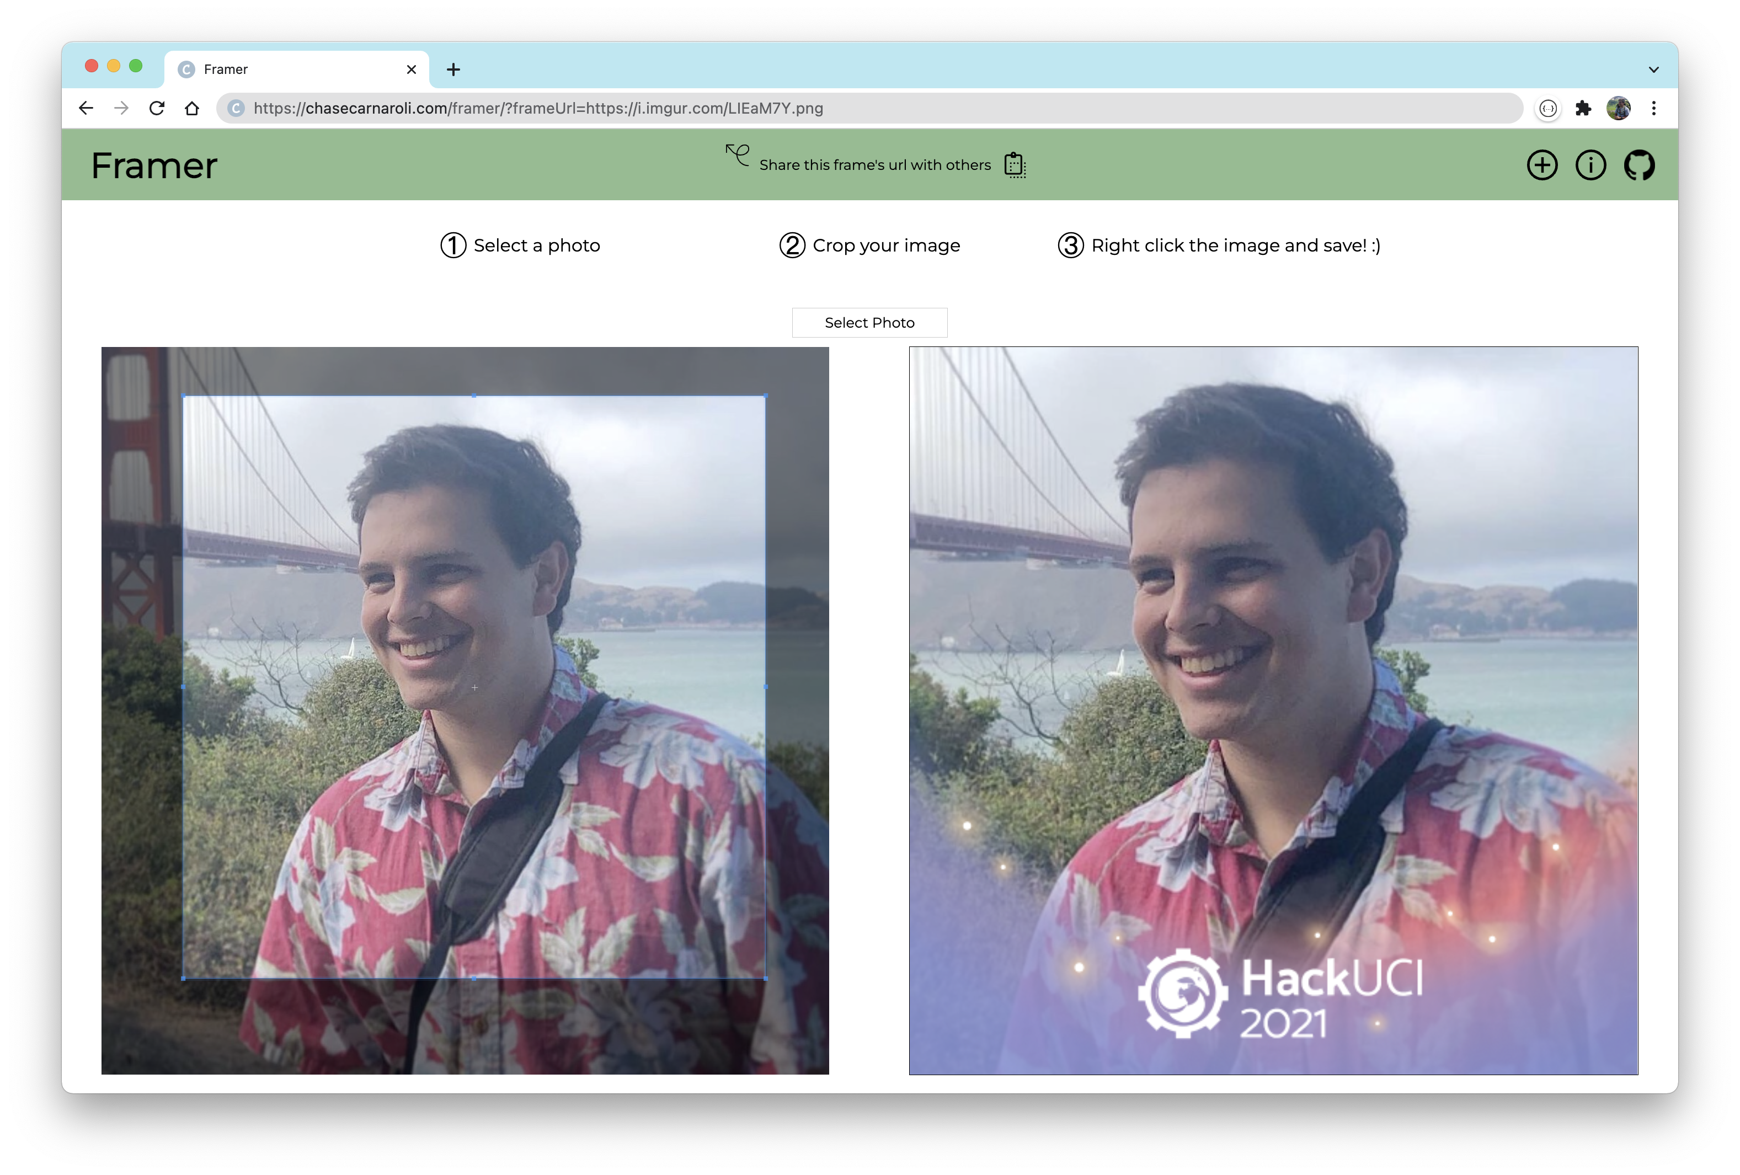Click the browser home icon

pyautogui.click(x=191, y=108)
